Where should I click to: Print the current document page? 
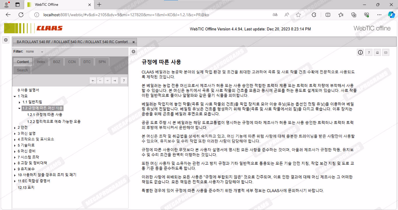[377, 53]
